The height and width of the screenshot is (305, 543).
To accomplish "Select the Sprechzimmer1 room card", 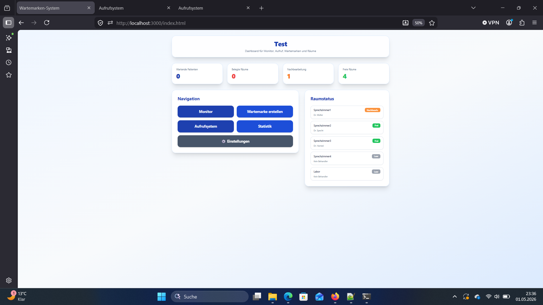I will click(x=347, y=112).
